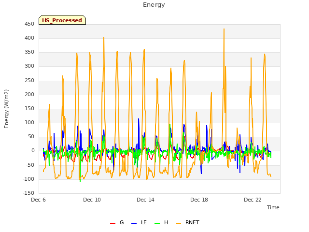Click the 450 y-axis tick label
Screen dimensions: 309x232
(29, 24)
